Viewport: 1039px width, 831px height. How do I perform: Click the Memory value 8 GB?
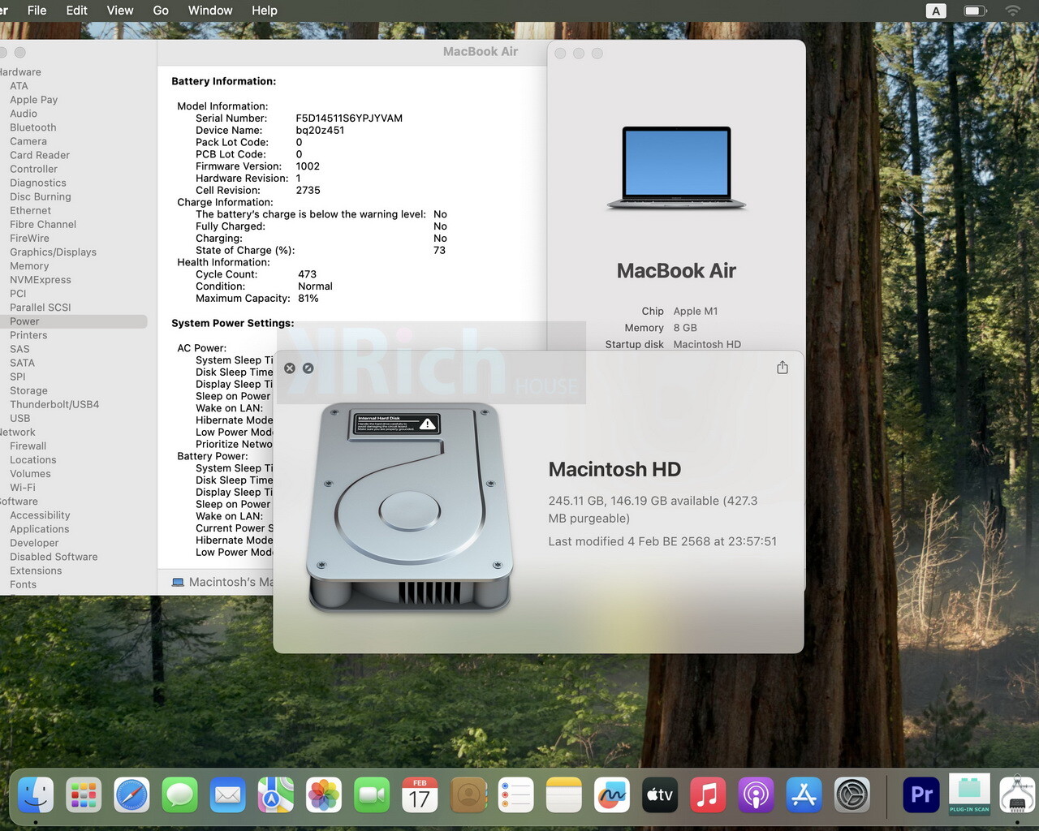click(685, 328)
